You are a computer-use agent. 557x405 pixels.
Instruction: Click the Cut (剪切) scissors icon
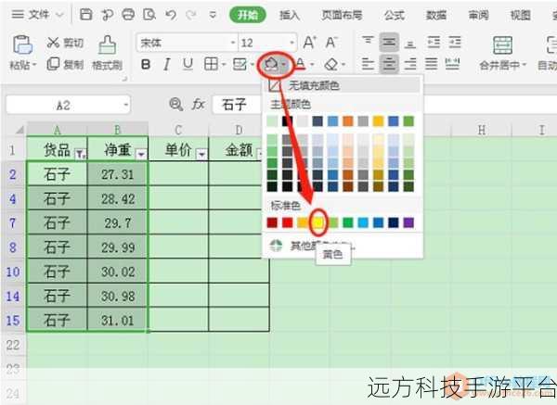(x=53, y=43)
